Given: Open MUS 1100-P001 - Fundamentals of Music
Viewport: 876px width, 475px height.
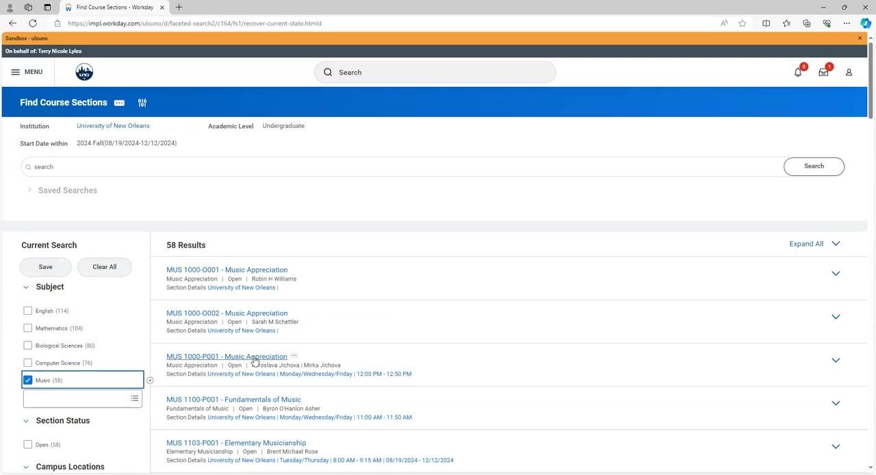Looking at the screenshot, I should tap(233, 400).
